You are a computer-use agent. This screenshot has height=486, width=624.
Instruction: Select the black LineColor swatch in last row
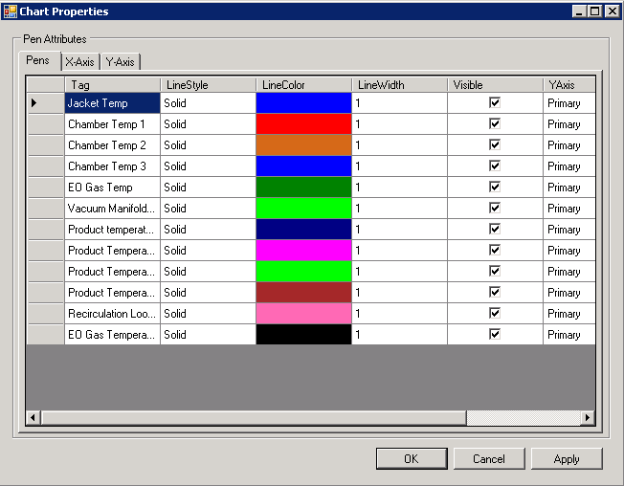[303, 335]
